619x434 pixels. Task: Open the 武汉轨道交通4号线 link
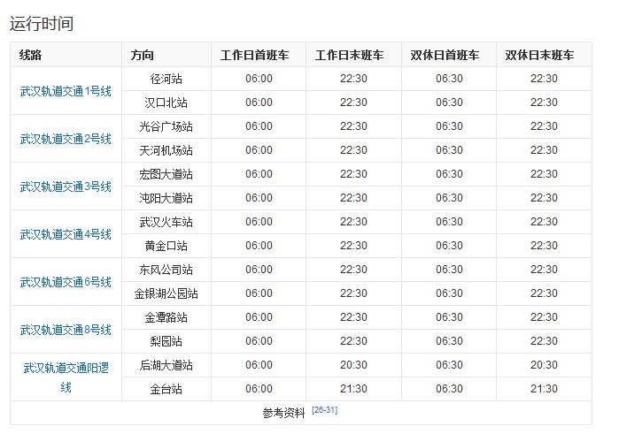(66, 234)
